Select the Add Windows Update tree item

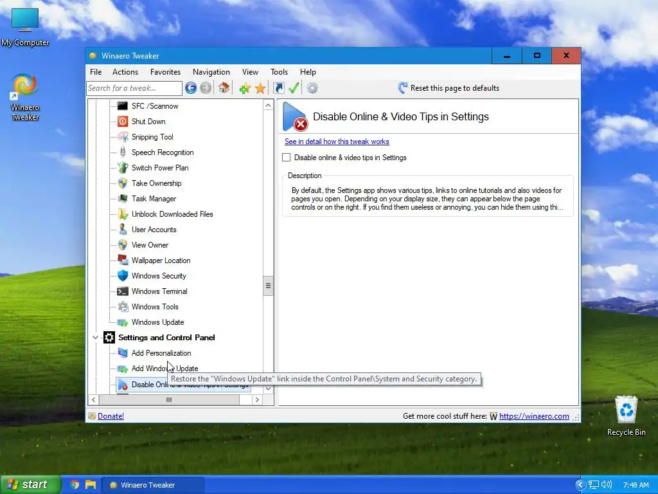[x=164, y=369]
